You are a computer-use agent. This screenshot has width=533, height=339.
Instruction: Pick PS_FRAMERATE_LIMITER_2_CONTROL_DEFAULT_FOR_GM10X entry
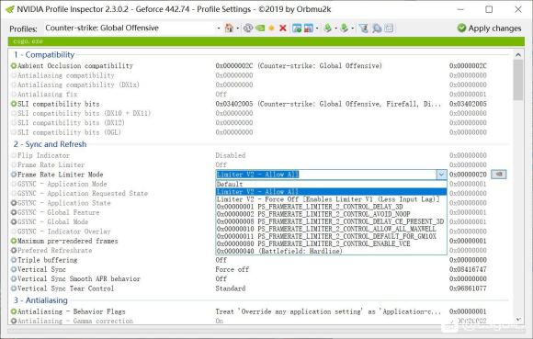(x=331, y=236)
